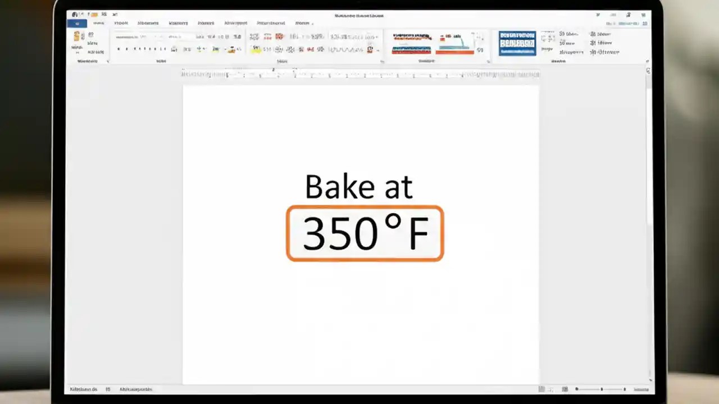The image size is (719, 404).
Task: Click the font color icon
Action: [231, 49]
